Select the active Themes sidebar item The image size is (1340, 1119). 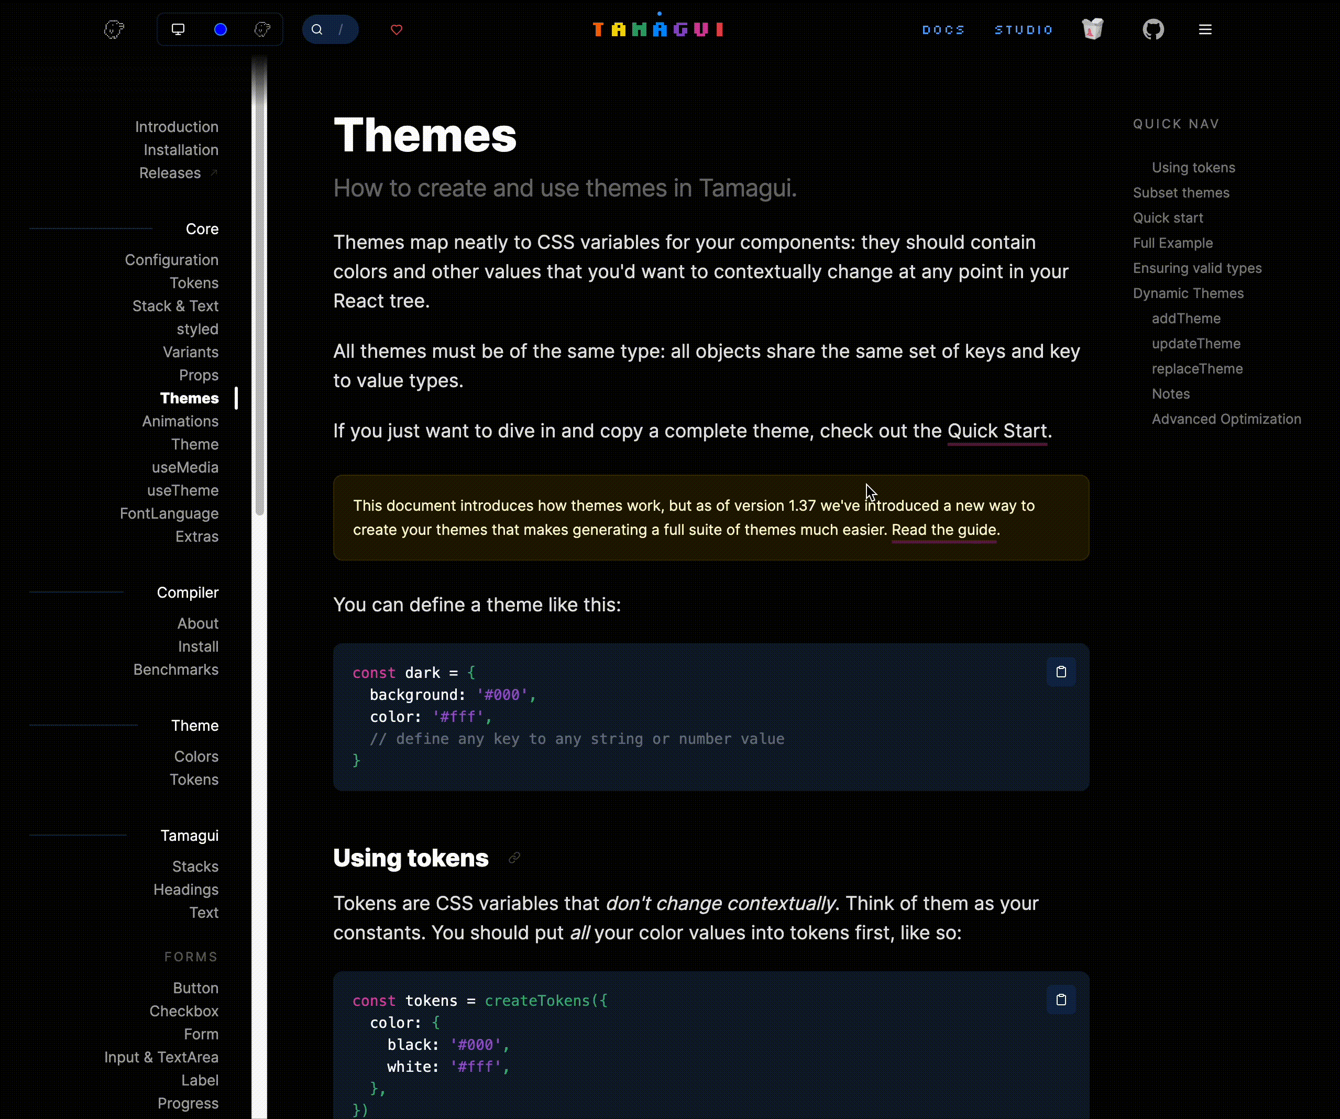(189, 398)
